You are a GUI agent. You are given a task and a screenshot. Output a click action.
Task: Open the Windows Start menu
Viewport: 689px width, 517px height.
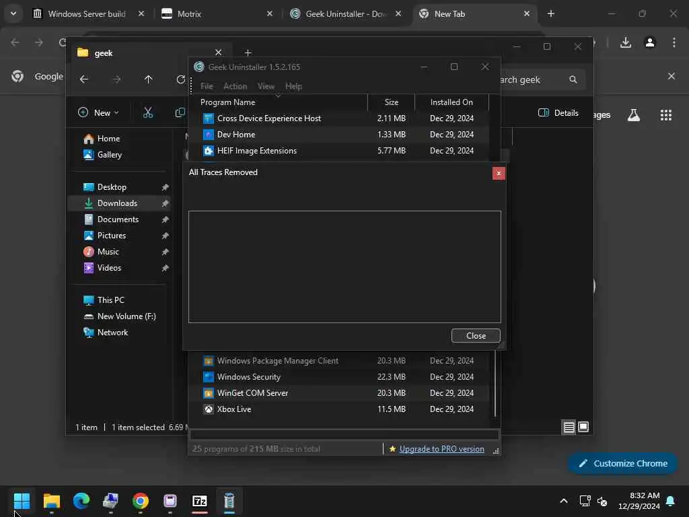click(22, 501)
